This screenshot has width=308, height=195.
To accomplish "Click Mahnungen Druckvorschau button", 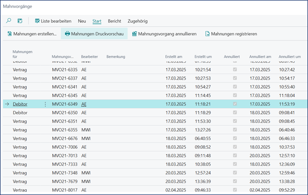I will [x=94, y=34].
